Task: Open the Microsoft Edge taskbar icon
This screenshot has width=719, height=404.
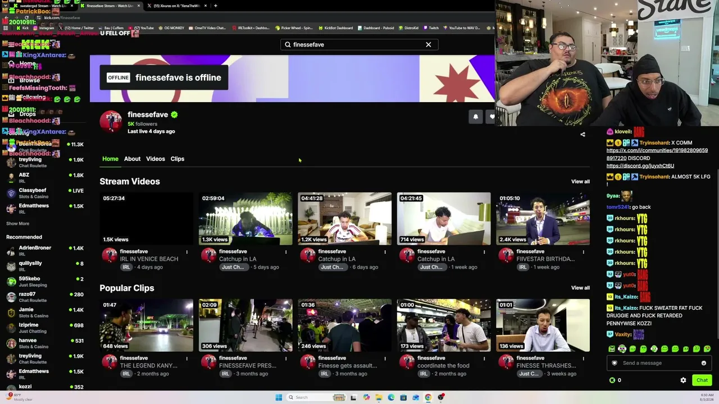Action: 391,397
